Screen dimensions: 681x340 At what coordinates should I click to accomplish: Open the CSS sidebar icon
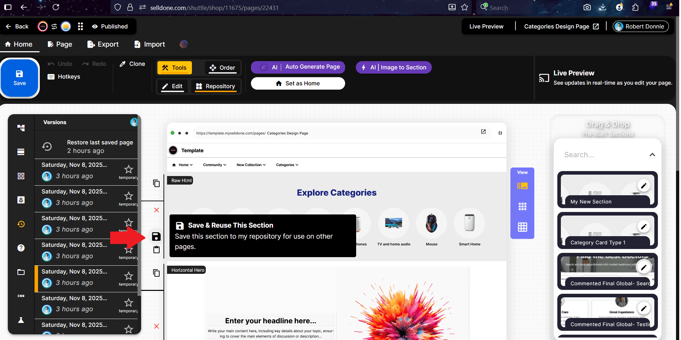21,296
